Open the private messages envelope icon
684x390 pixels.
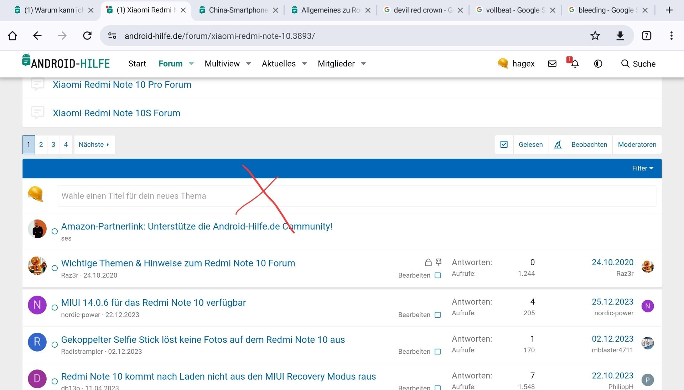(552, 64)
